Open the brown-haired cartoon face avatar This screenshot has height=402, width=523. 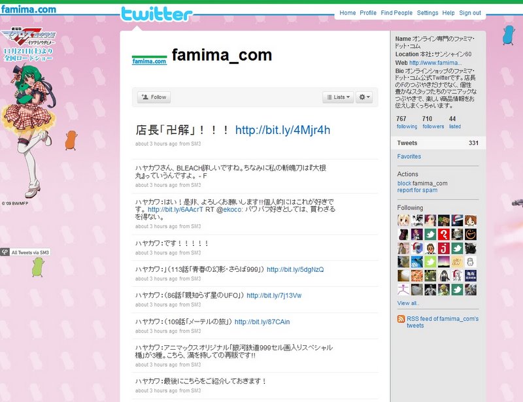(x=471, y=220)
